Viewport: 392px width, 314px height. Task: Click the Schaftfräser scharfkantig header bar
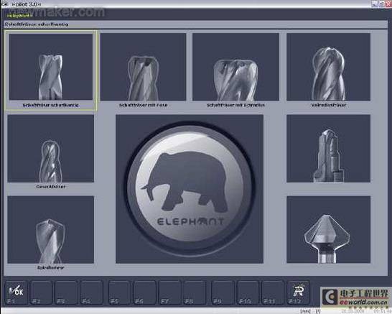pyautogui.click(x=195, y=24)
